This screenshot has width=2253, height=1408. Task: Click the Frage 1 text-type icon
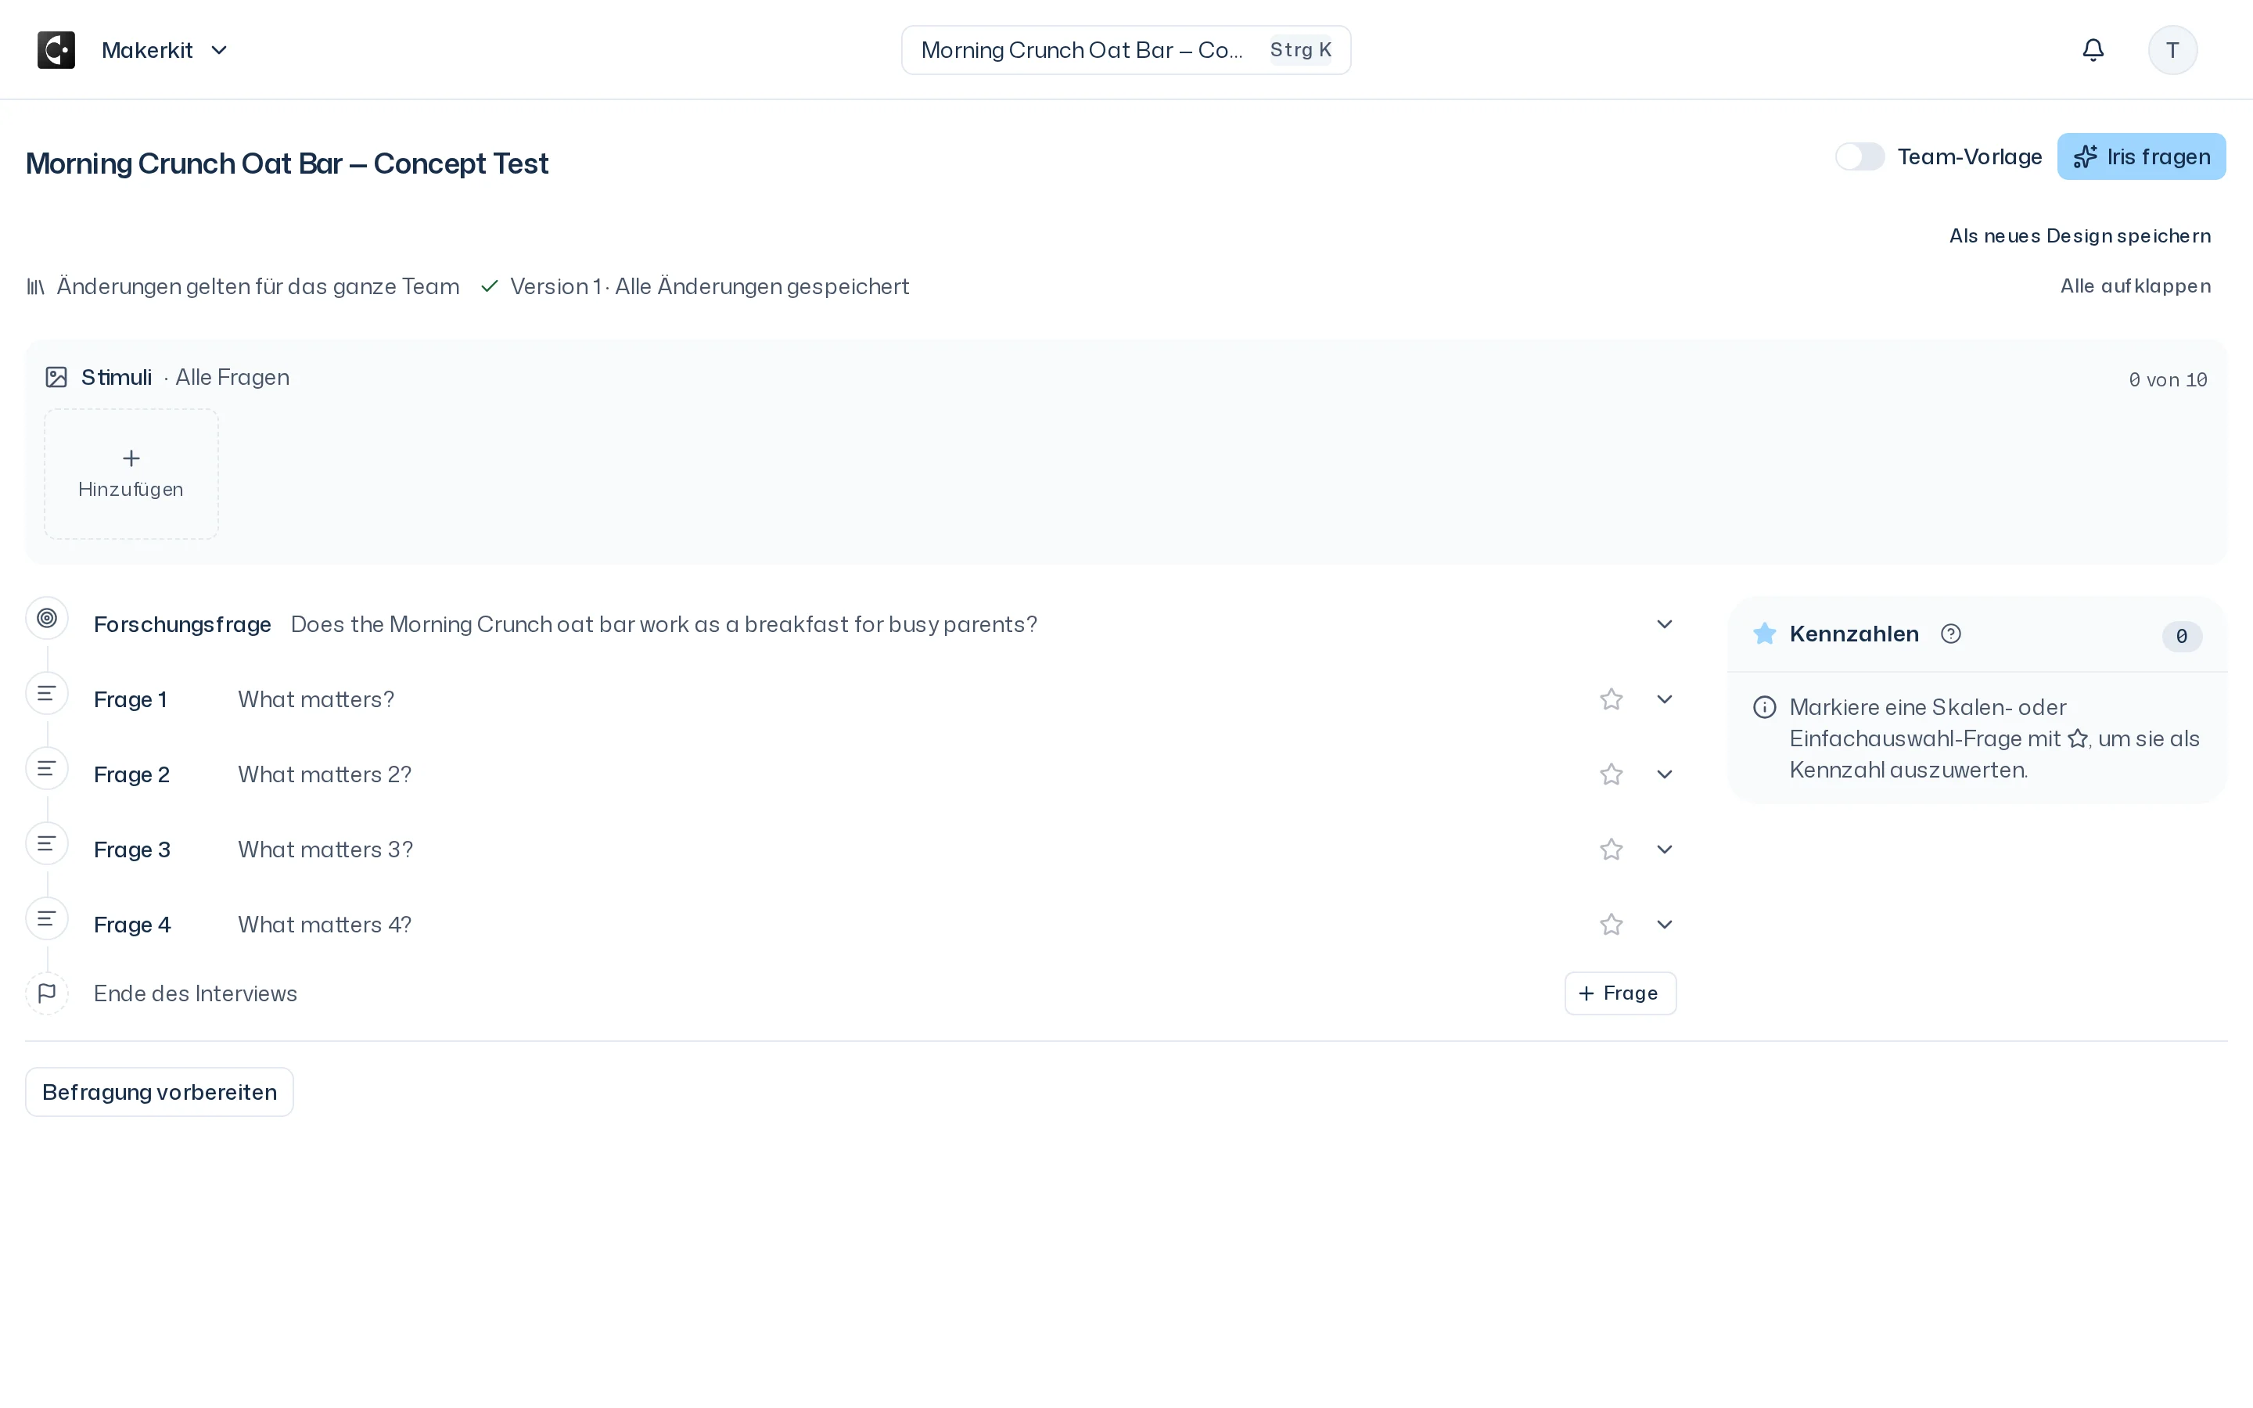(47, 694)
